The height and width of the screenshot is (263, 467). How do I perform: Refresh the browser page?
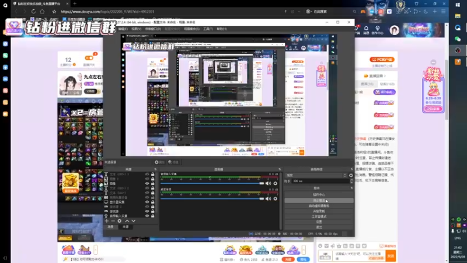tap(33, 11)
